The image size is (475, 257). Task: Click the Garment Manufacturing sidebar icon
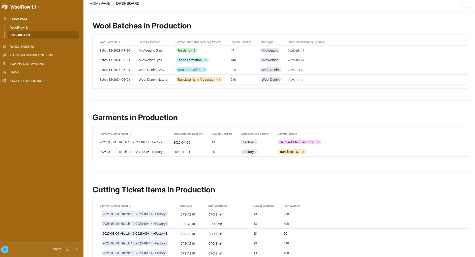click(x=4, y=55)
